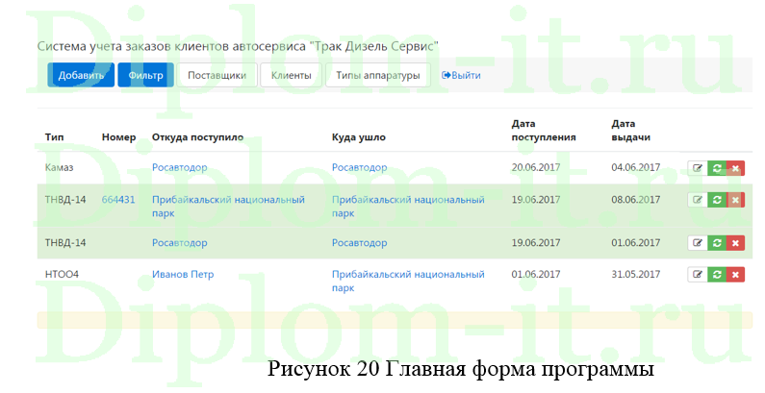Select the date 08.06.2017
Viewport: 765px width, 393px height.
[x=636, y=199]
